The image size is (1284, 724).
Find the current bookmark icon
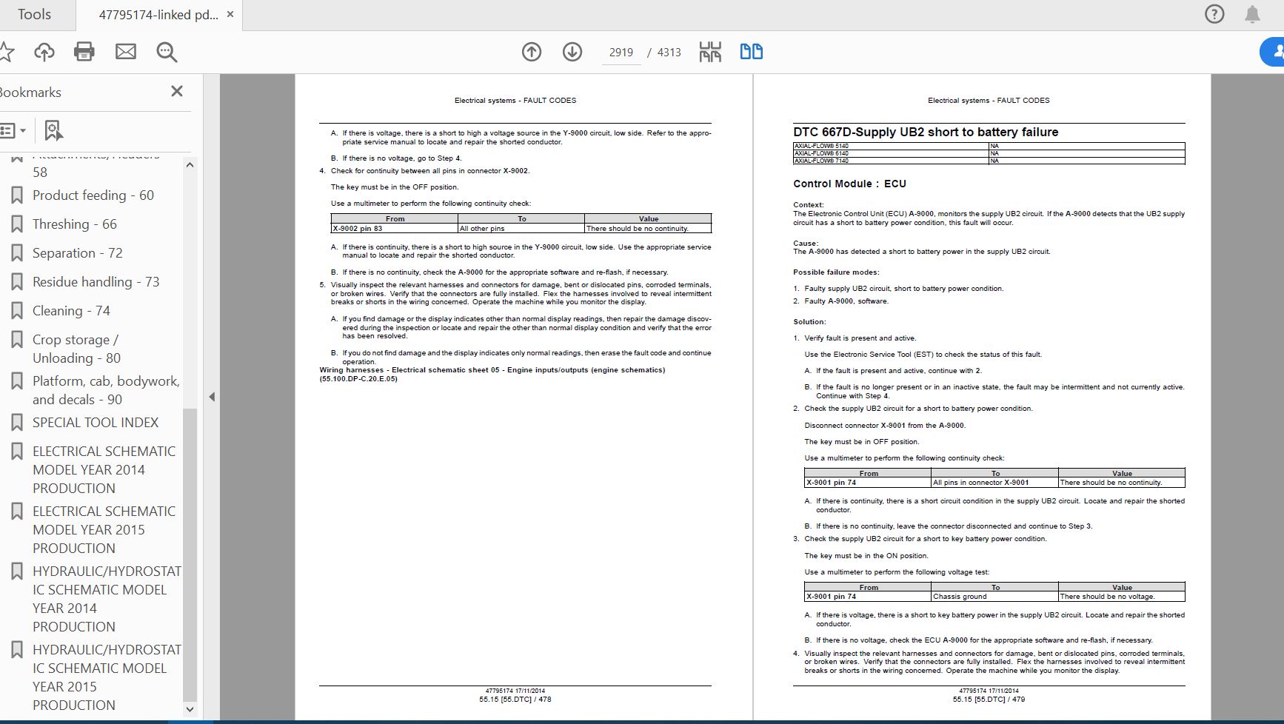[x=53, y=131]
